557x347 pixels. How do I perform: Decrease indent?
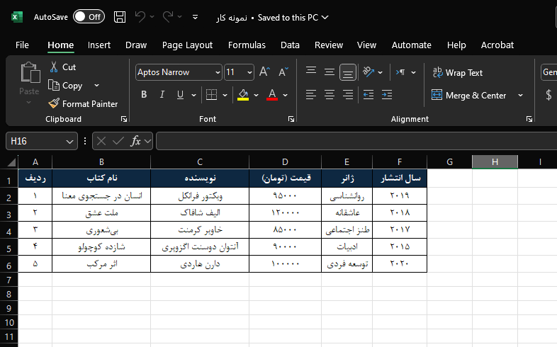coord(368,95)
